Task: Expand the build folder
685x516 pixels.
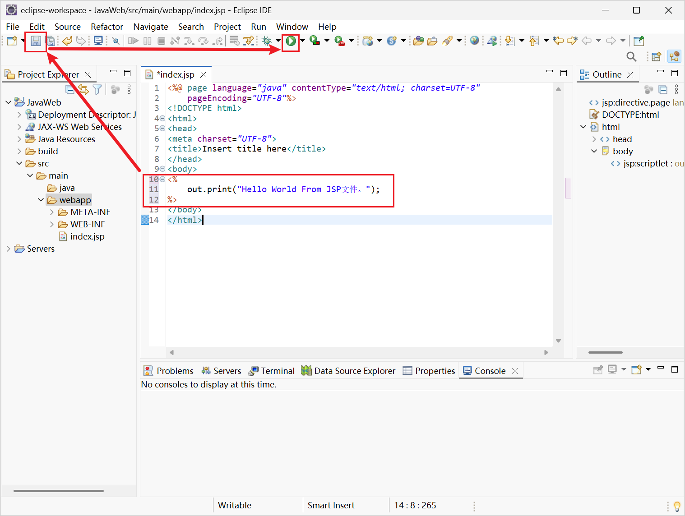Action: pos(19,151)
